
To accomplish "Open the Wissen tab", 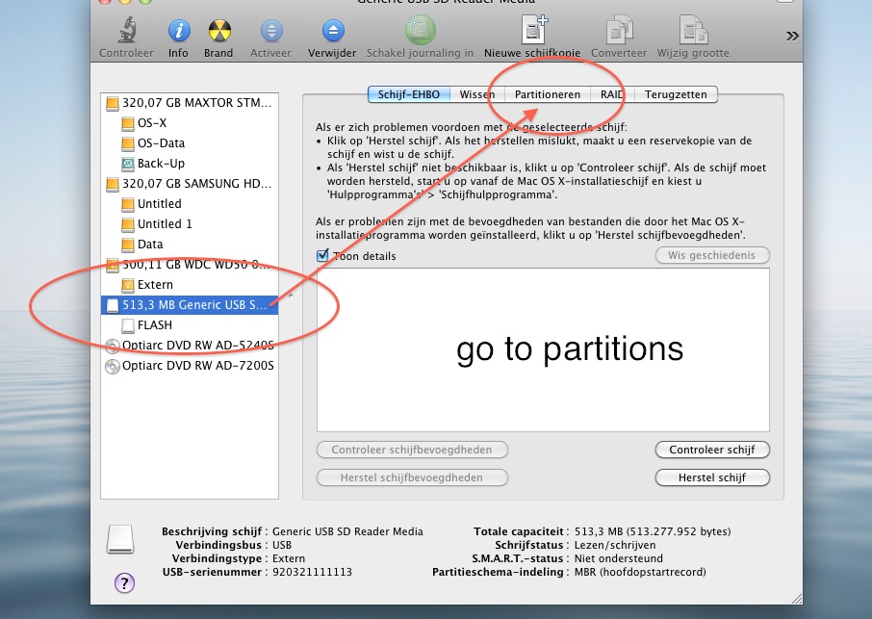I will (x=477, y=94).
